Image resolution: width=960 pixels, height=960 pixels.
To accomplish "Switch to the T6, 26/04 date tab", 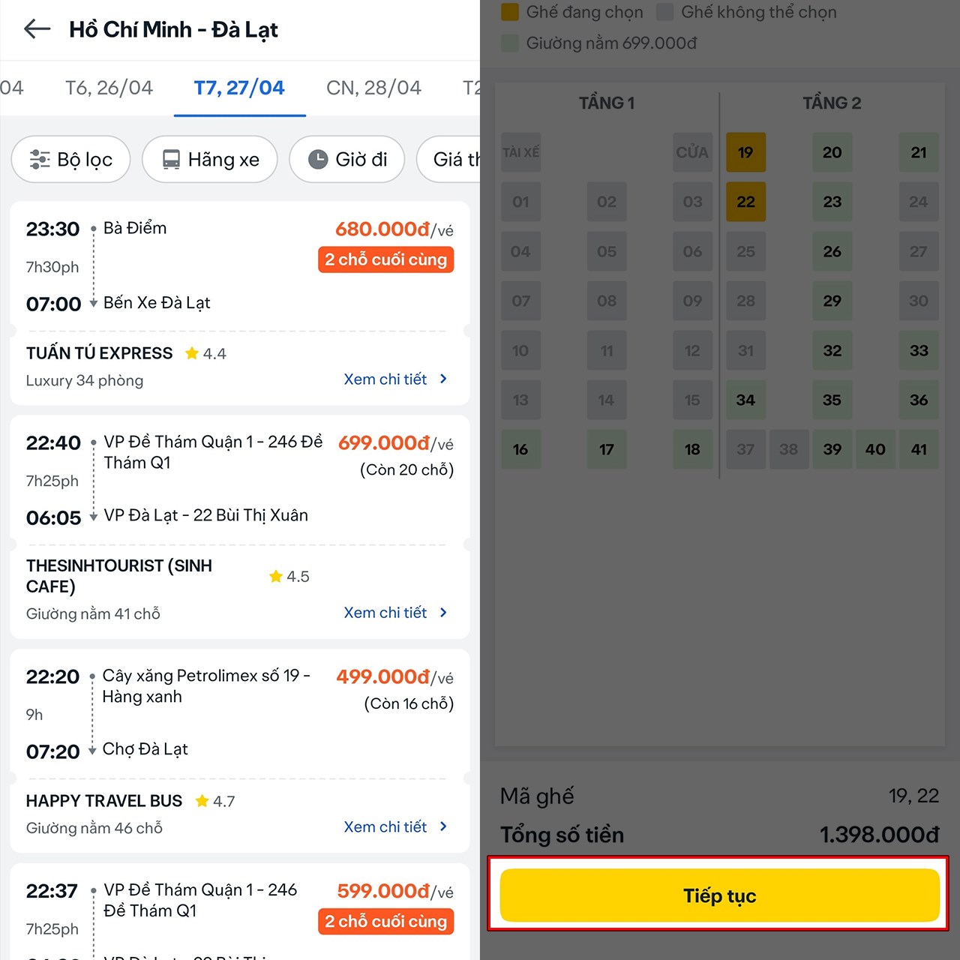I will [109, 88].
